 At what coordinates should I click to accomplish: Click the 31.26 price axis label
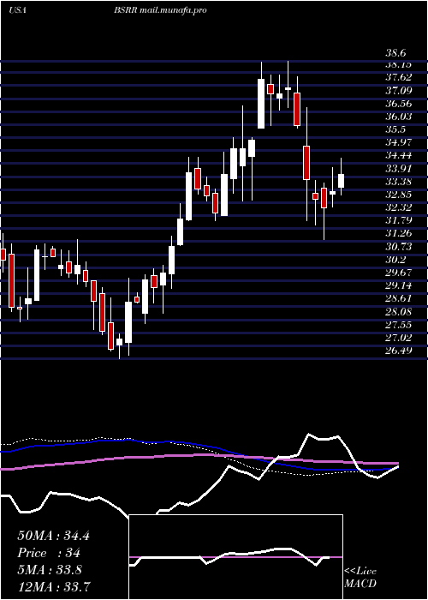click(399, 234)
